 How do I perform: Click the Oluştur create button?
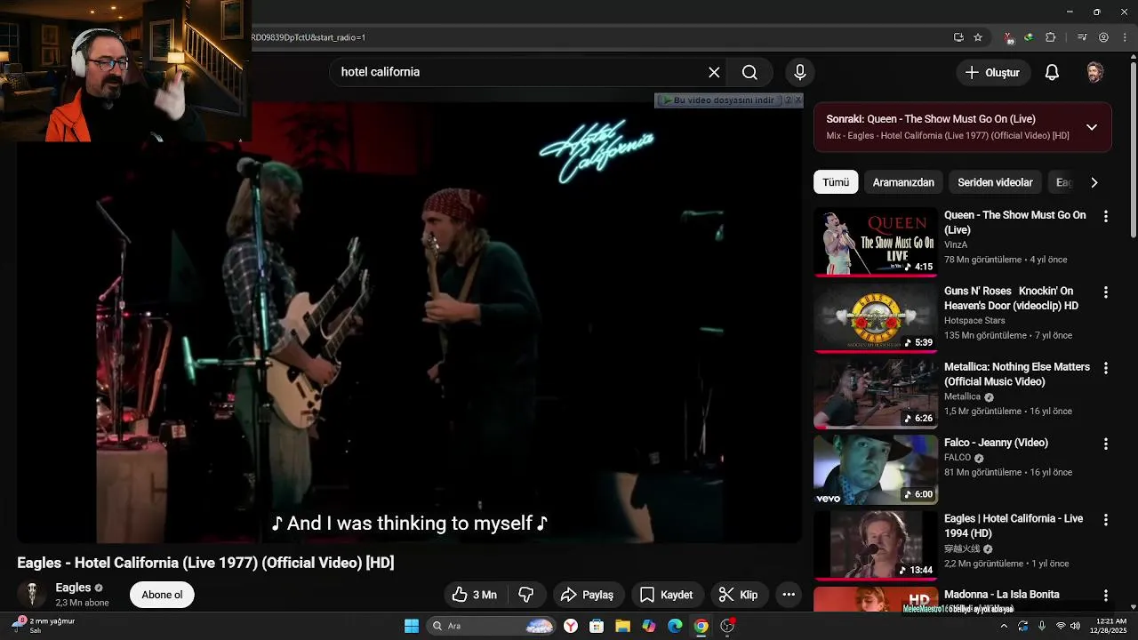click(993, 72)
